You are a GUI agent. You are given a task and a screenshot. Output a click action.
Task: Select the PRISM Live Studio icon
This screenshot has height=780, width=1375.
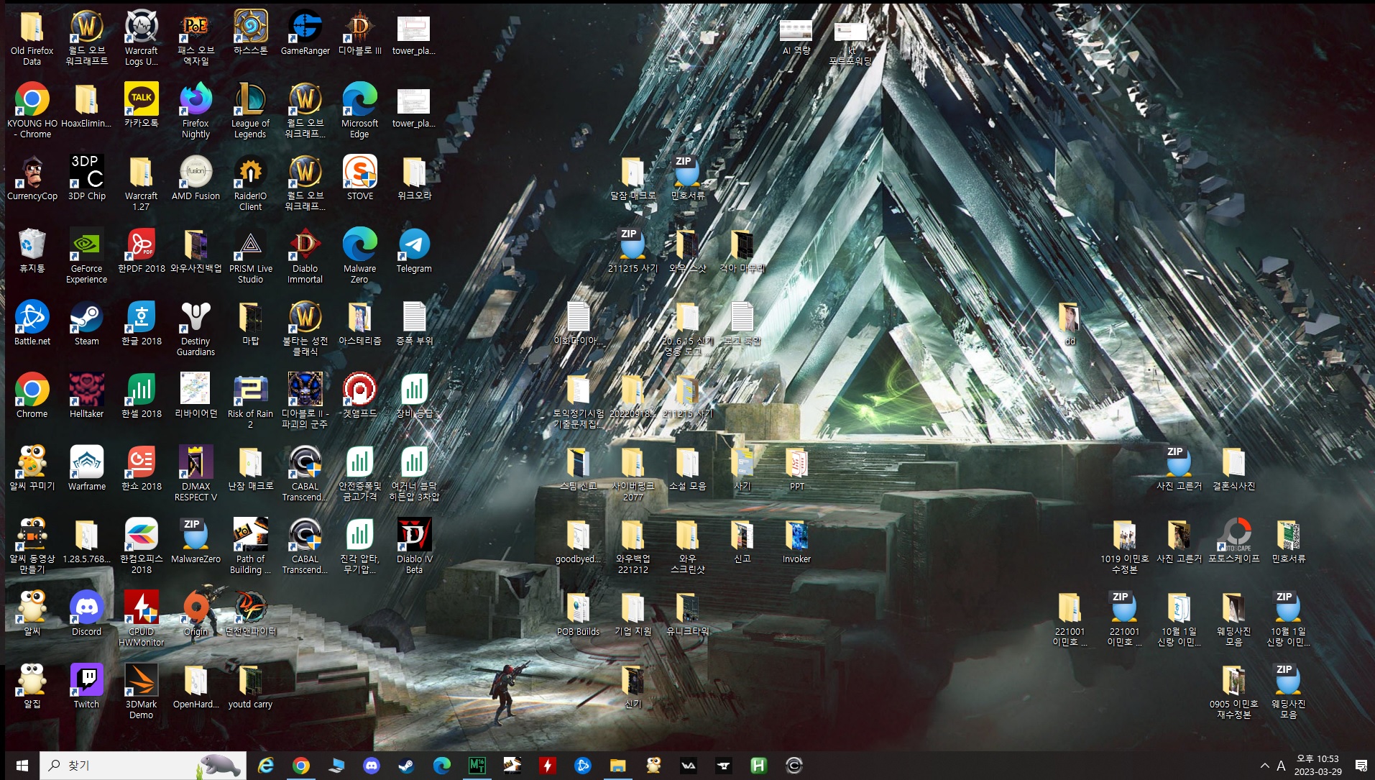point(250,256)
